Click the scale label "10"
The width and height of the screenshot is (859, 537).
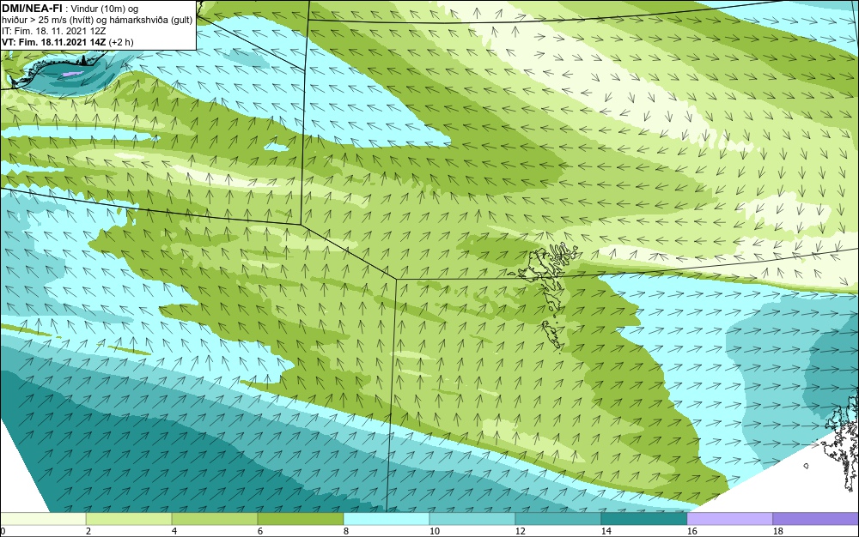[x=435, y=531]
